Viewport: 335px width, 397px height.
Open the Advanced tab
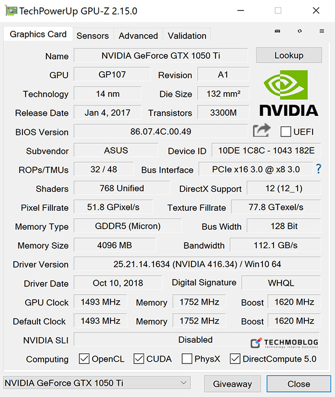tap(138, 35)
